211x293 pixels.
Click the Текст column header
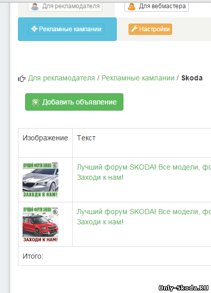click(86, 138)
